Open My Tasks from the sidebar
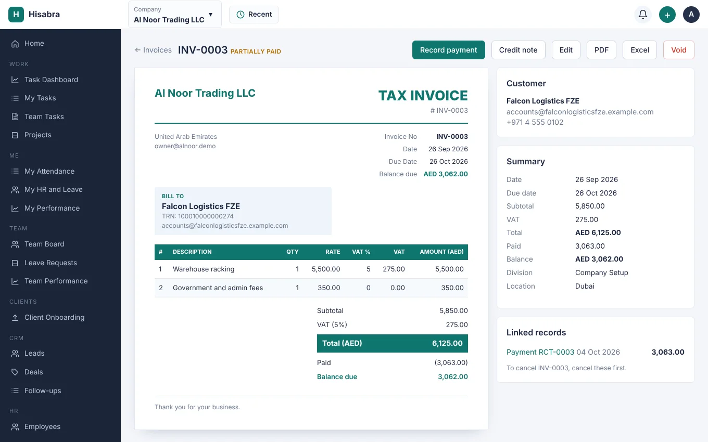Image resolution: width=708 pixels, height=442 pixels. point(60,98)
